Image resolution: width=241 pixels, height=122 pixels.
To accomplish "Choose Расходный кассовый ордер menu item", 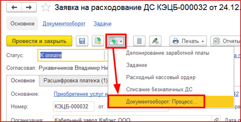I will (x=171, y=77).
